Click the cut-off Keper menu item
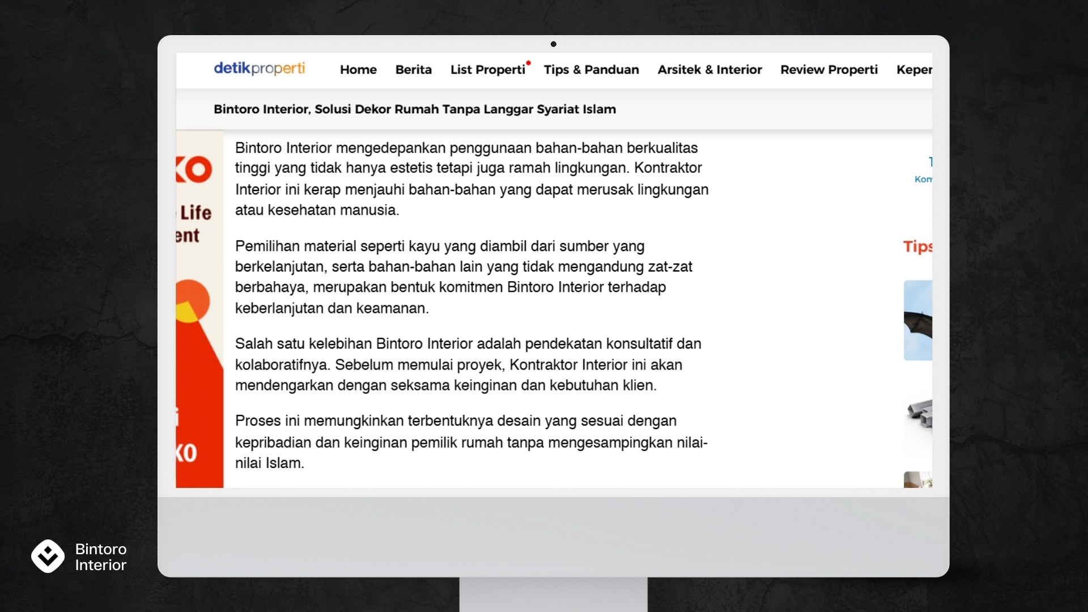Viewport: 1088px width, 612px height. coord(913,70)
